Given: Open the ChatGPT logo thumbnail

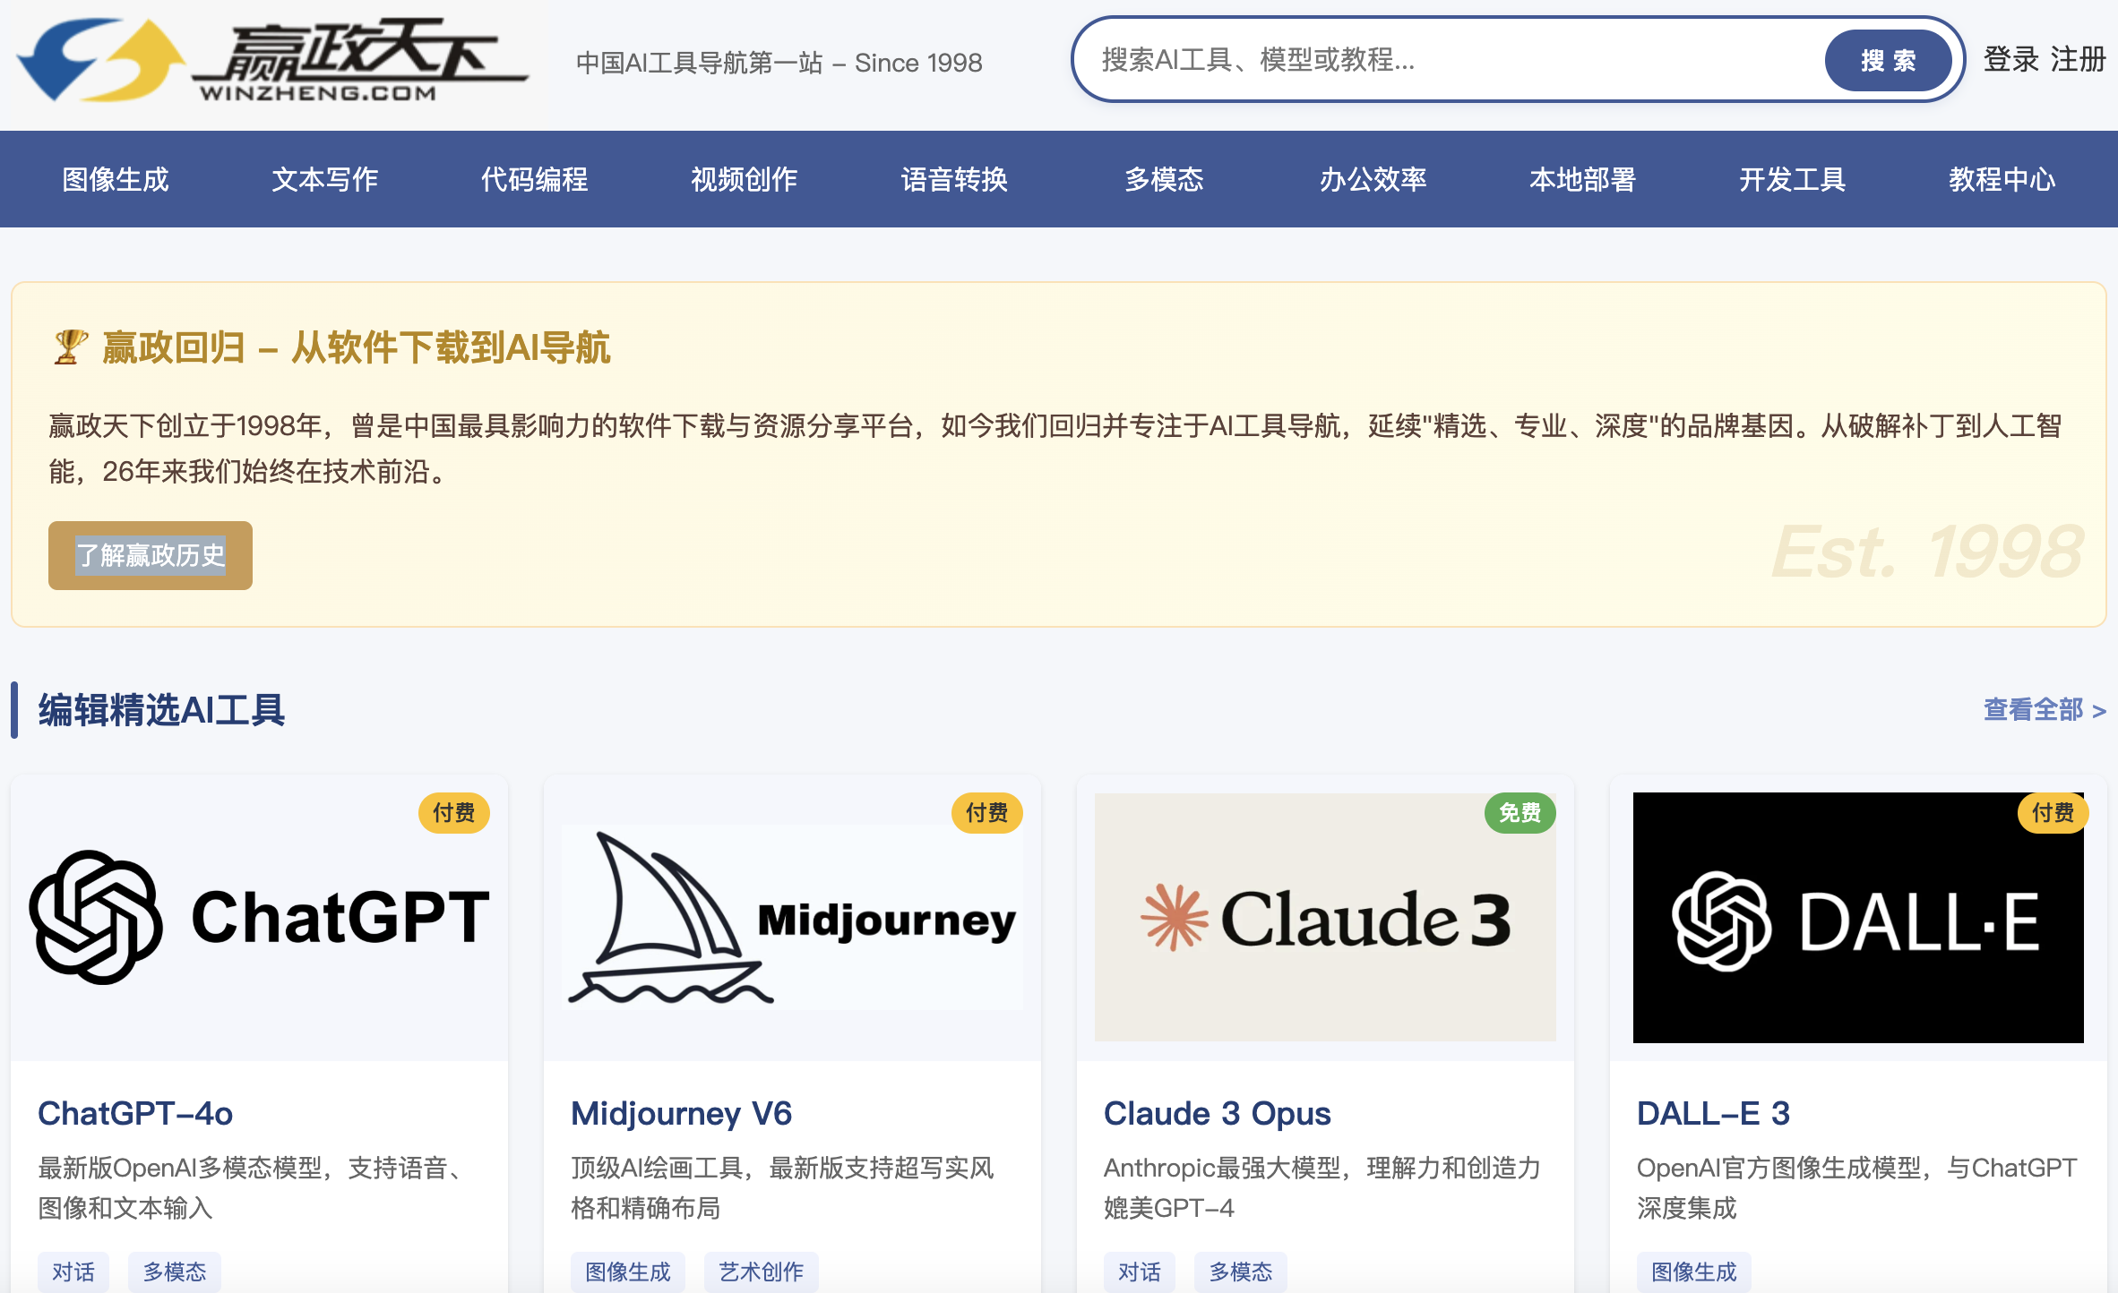Looking at the screenshot, I should [x=259, y=917].
